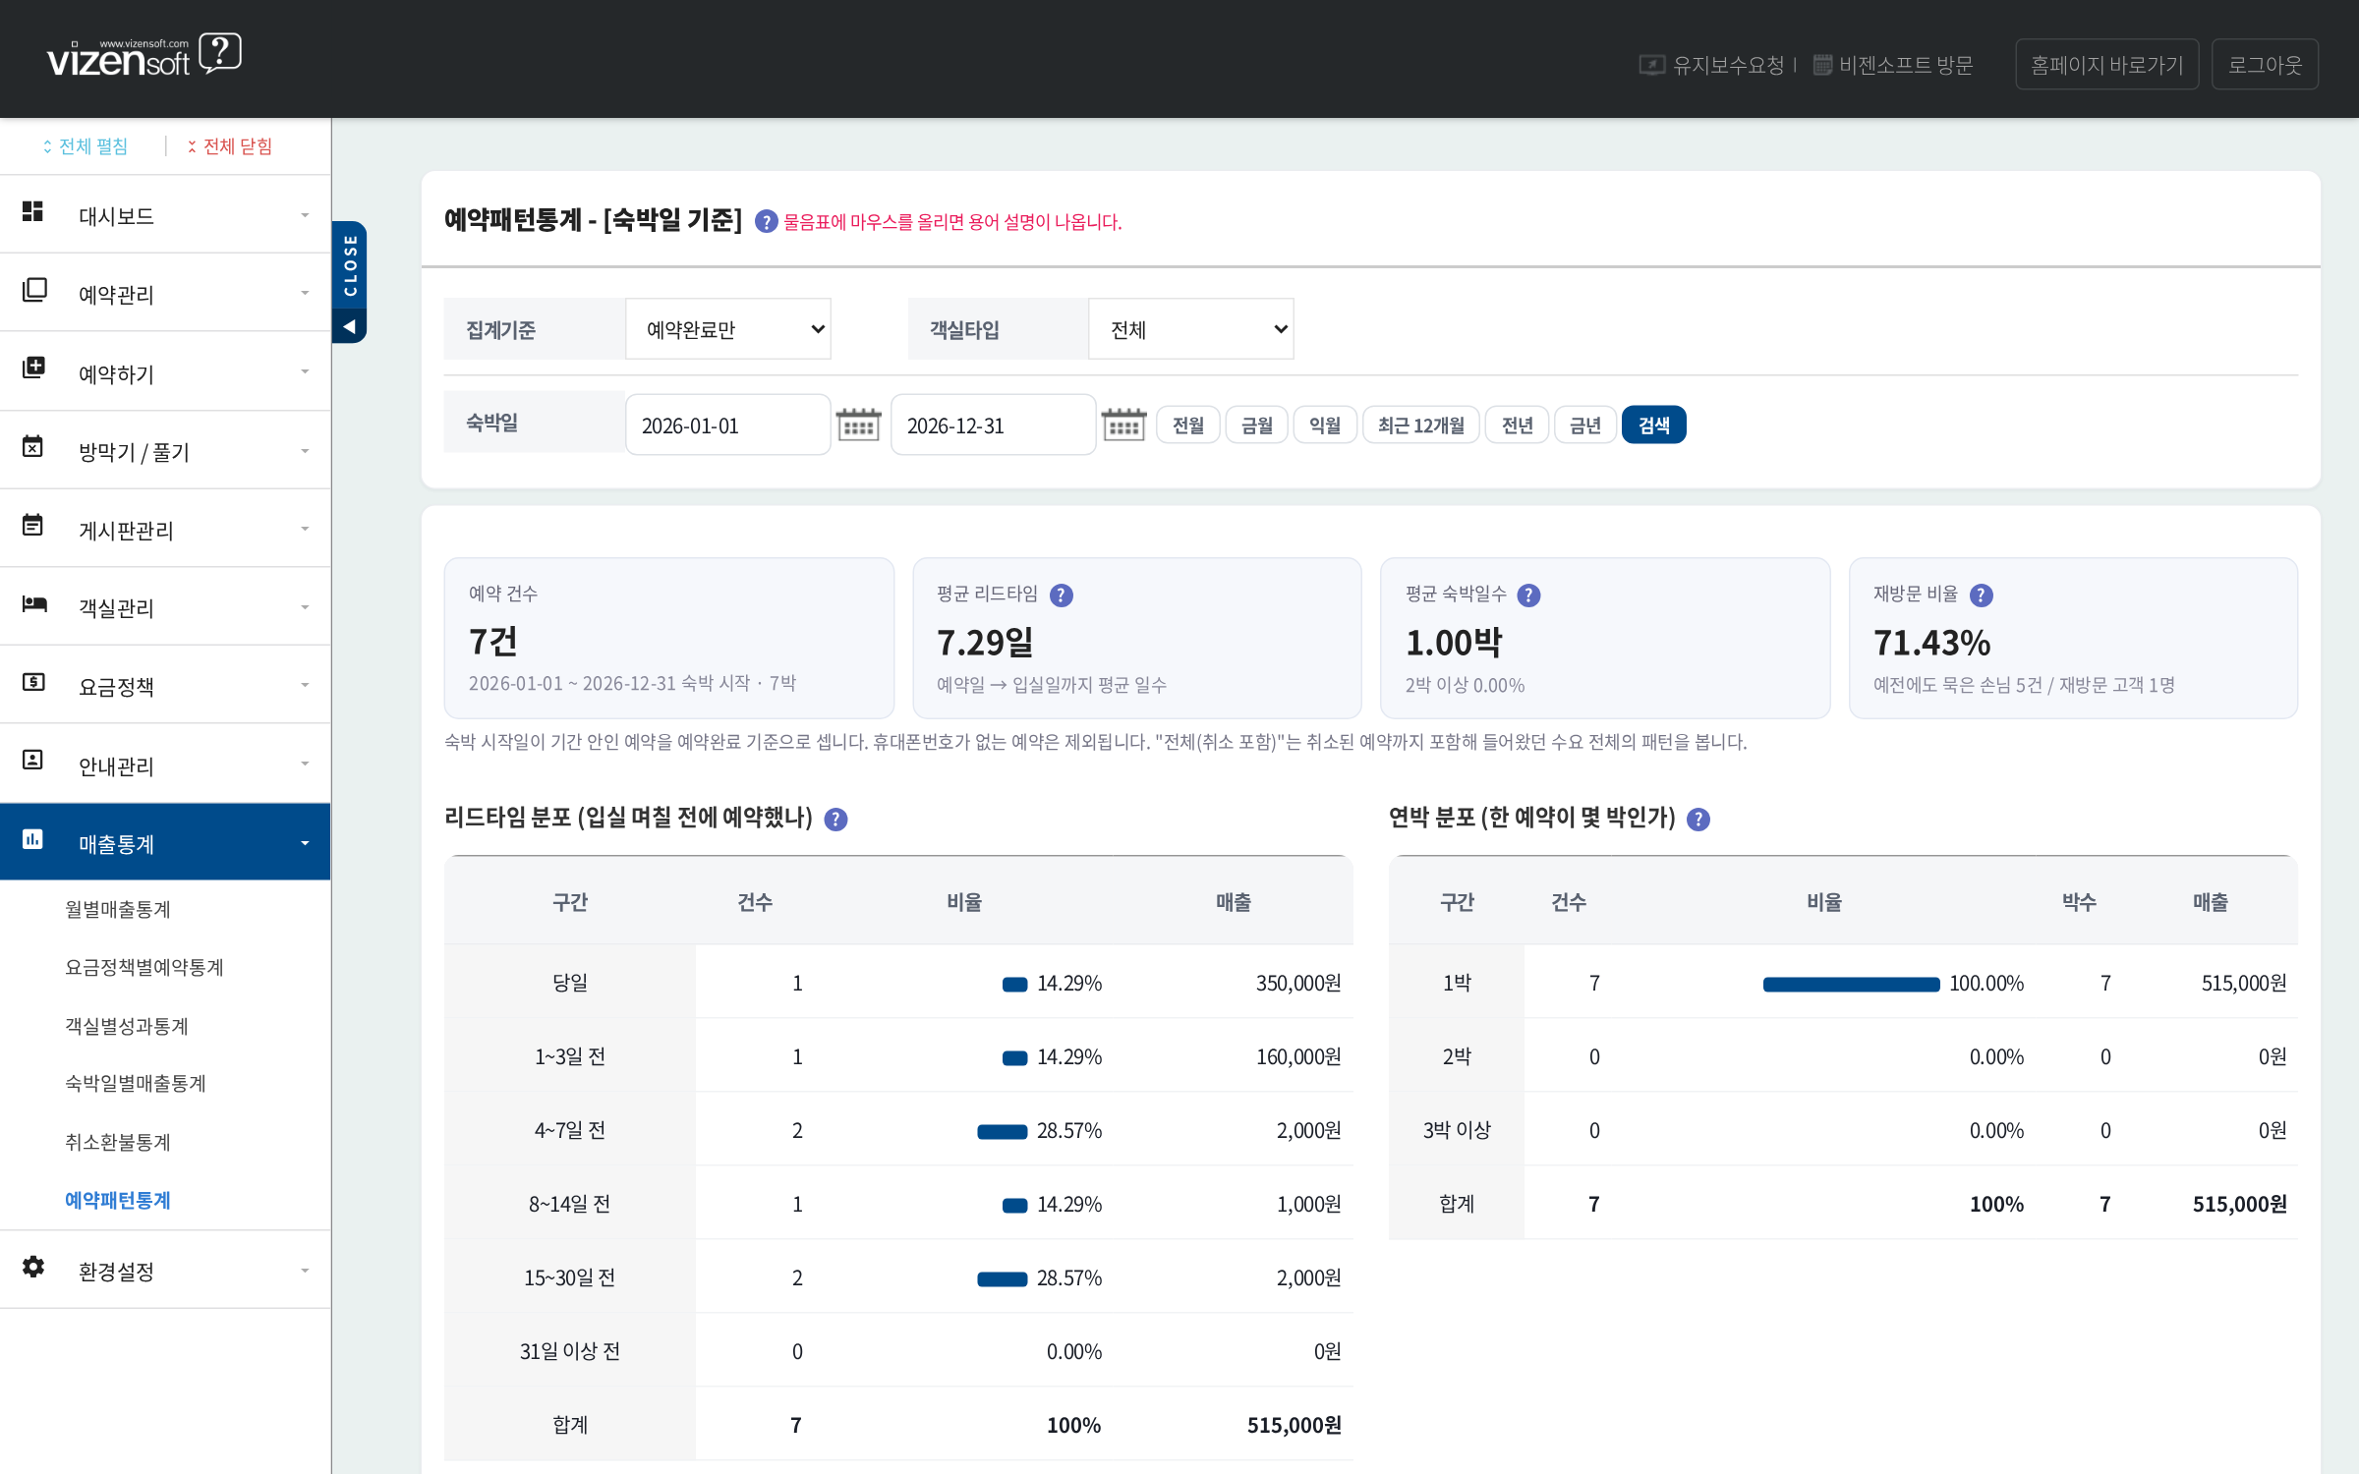Click help icon beside 연박 분포 heading
Image resolution: width=2359 pixels, height=1474 pixels.
pos(1698,820)
